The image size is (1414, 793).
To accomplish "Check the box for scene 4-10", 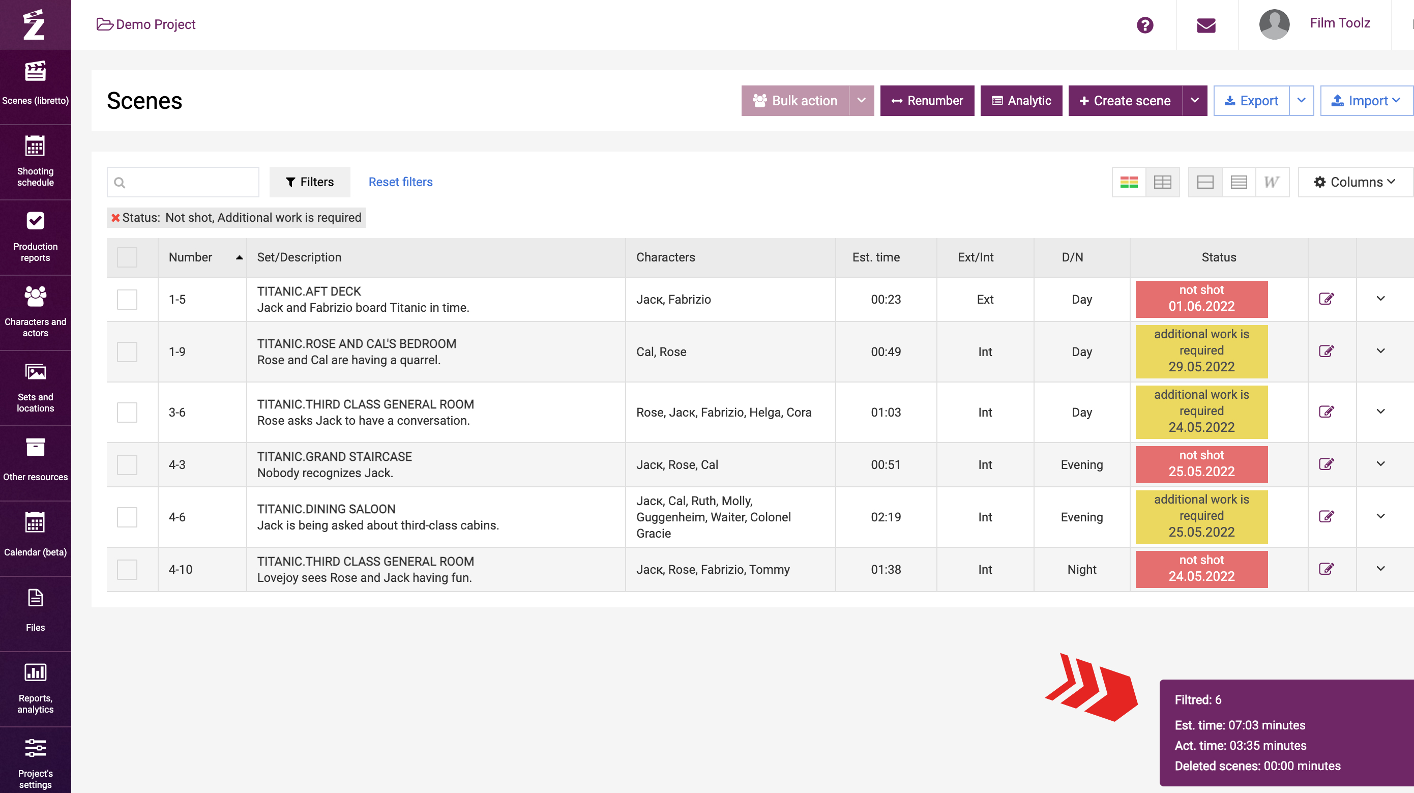I will (x=127, y=570).
